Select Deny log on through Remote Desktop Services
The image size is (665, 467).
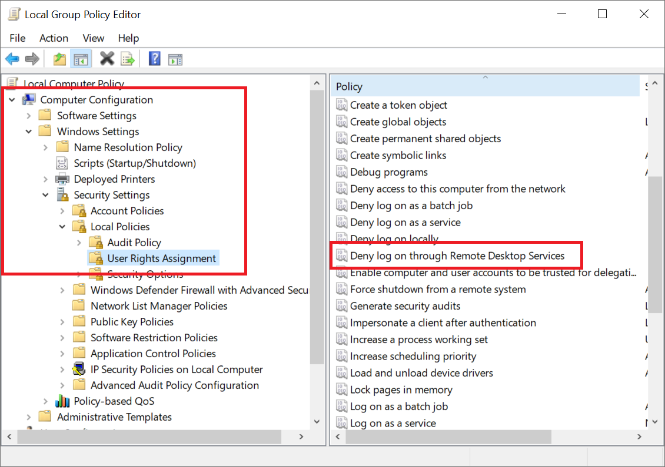(x=457, y=256)
